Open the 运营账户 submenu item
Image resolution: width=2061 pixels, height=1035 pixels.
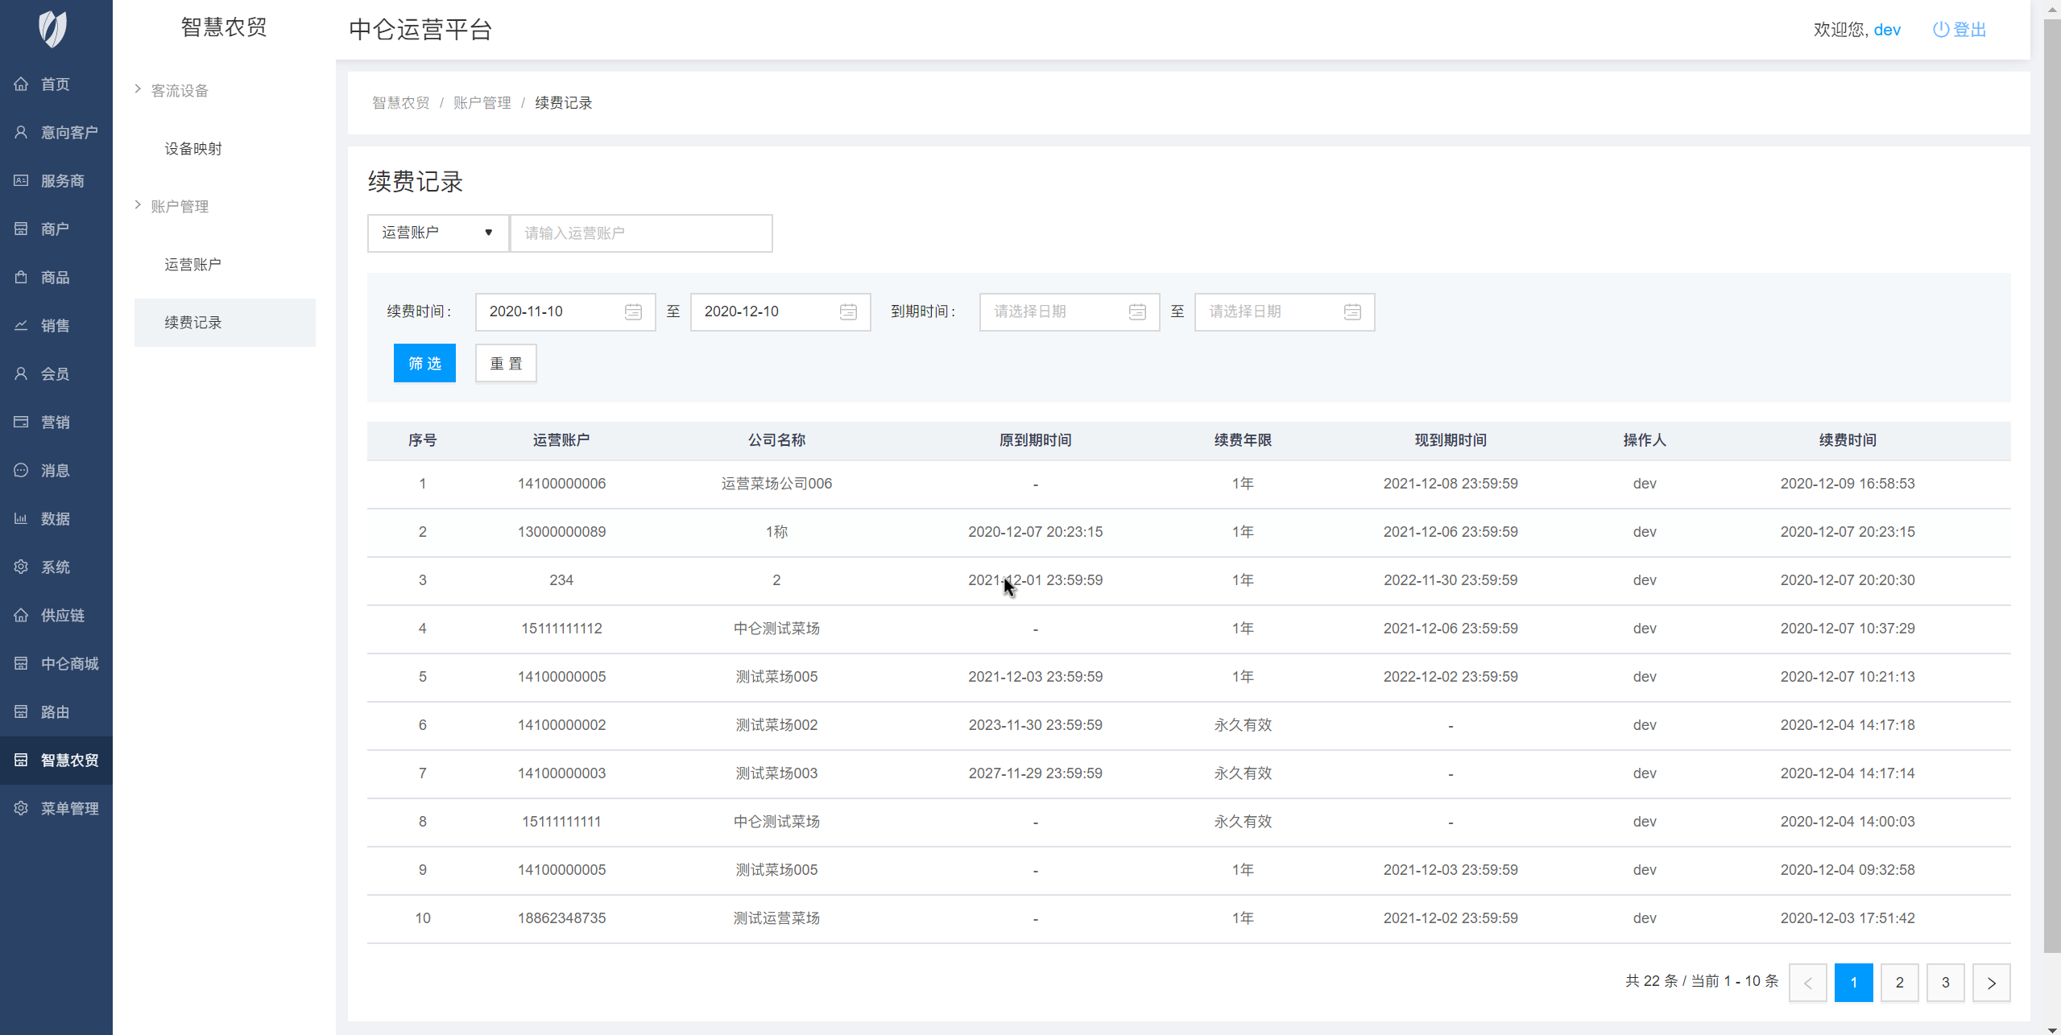(x=192, y=265)
